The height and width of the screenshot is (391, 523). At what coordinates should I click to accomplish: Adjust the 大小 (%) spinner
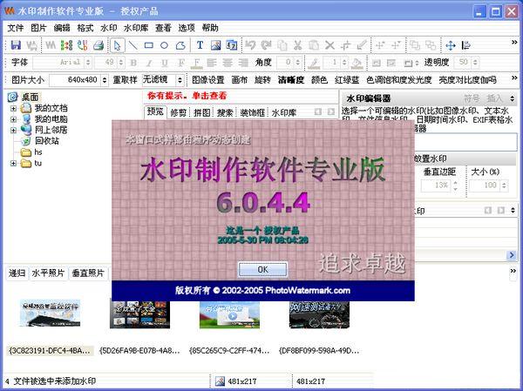pos(505,185)
